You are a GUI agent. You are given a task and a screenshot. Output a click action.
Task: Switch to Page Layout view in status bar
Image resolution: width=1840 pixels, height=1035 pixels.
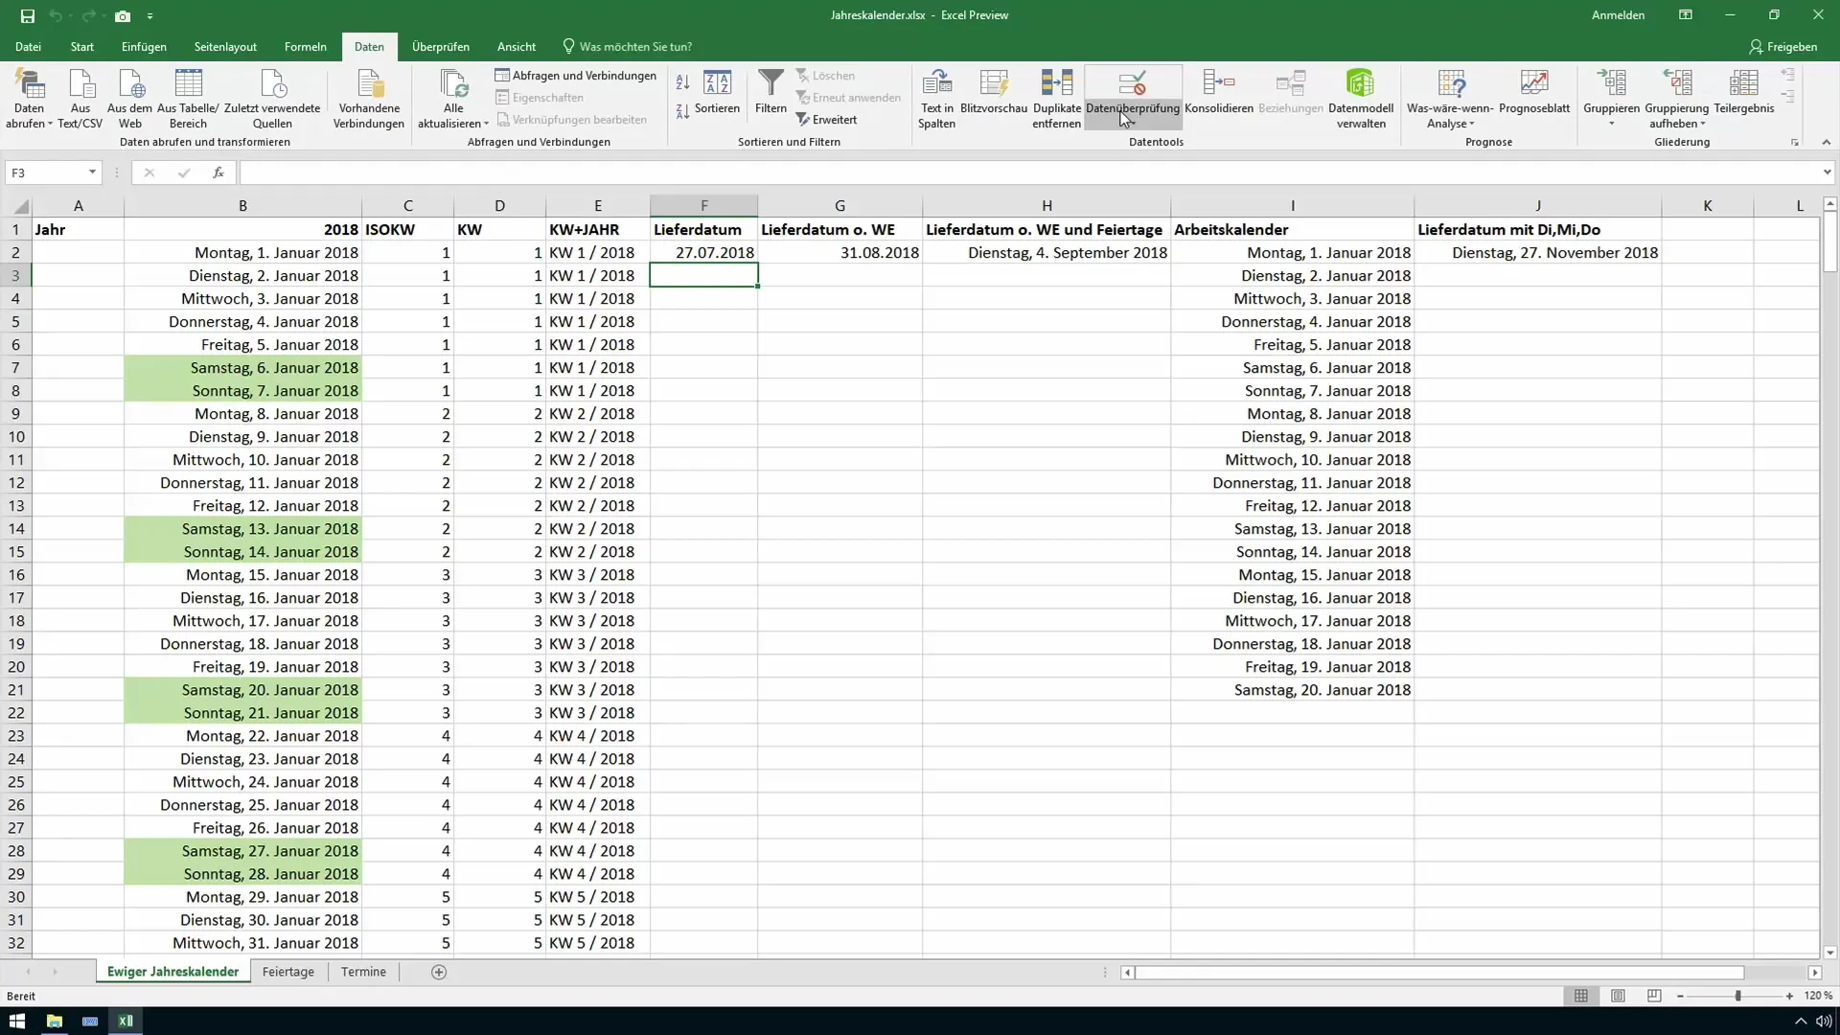pos(1618,996)
